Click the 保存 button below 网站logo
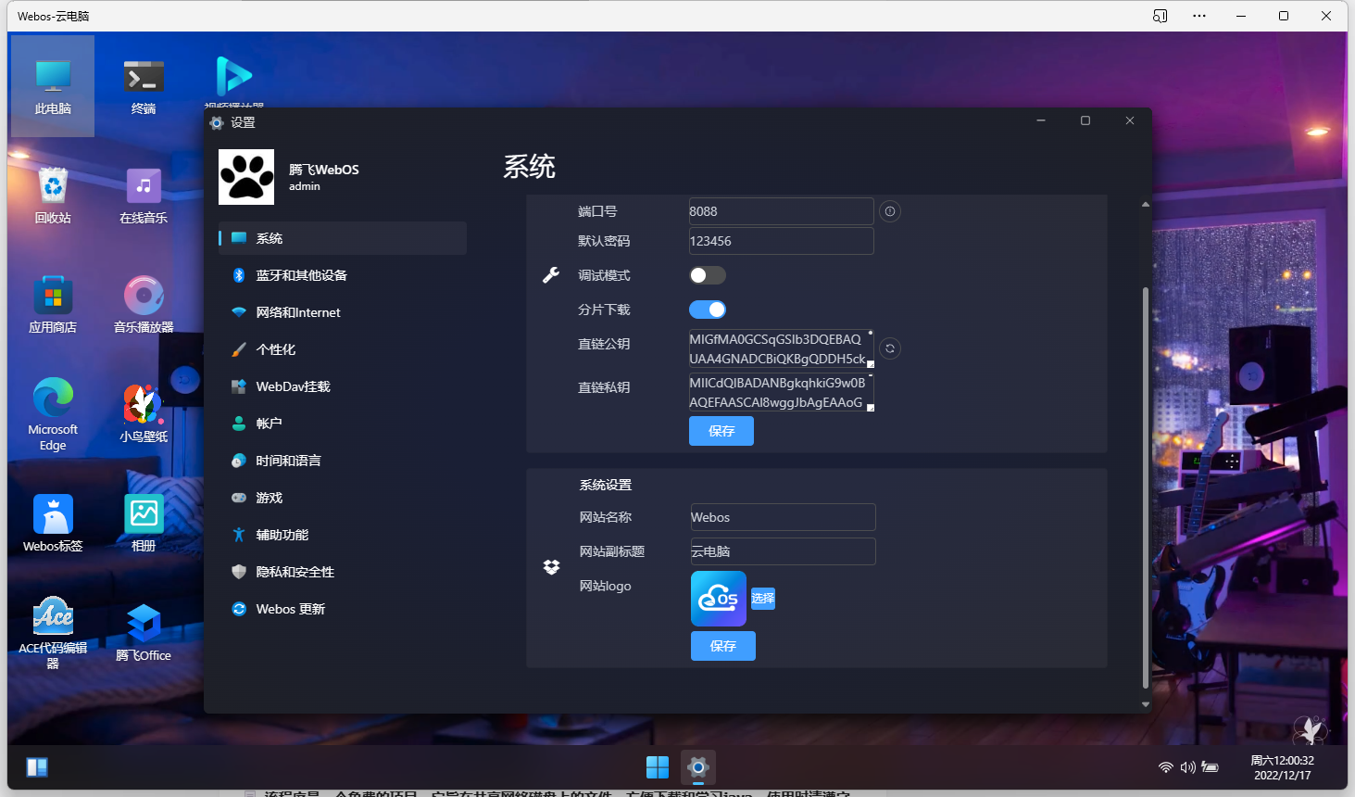The height and width of the screenshot is (797, 1355). click(x=723, y=646)
